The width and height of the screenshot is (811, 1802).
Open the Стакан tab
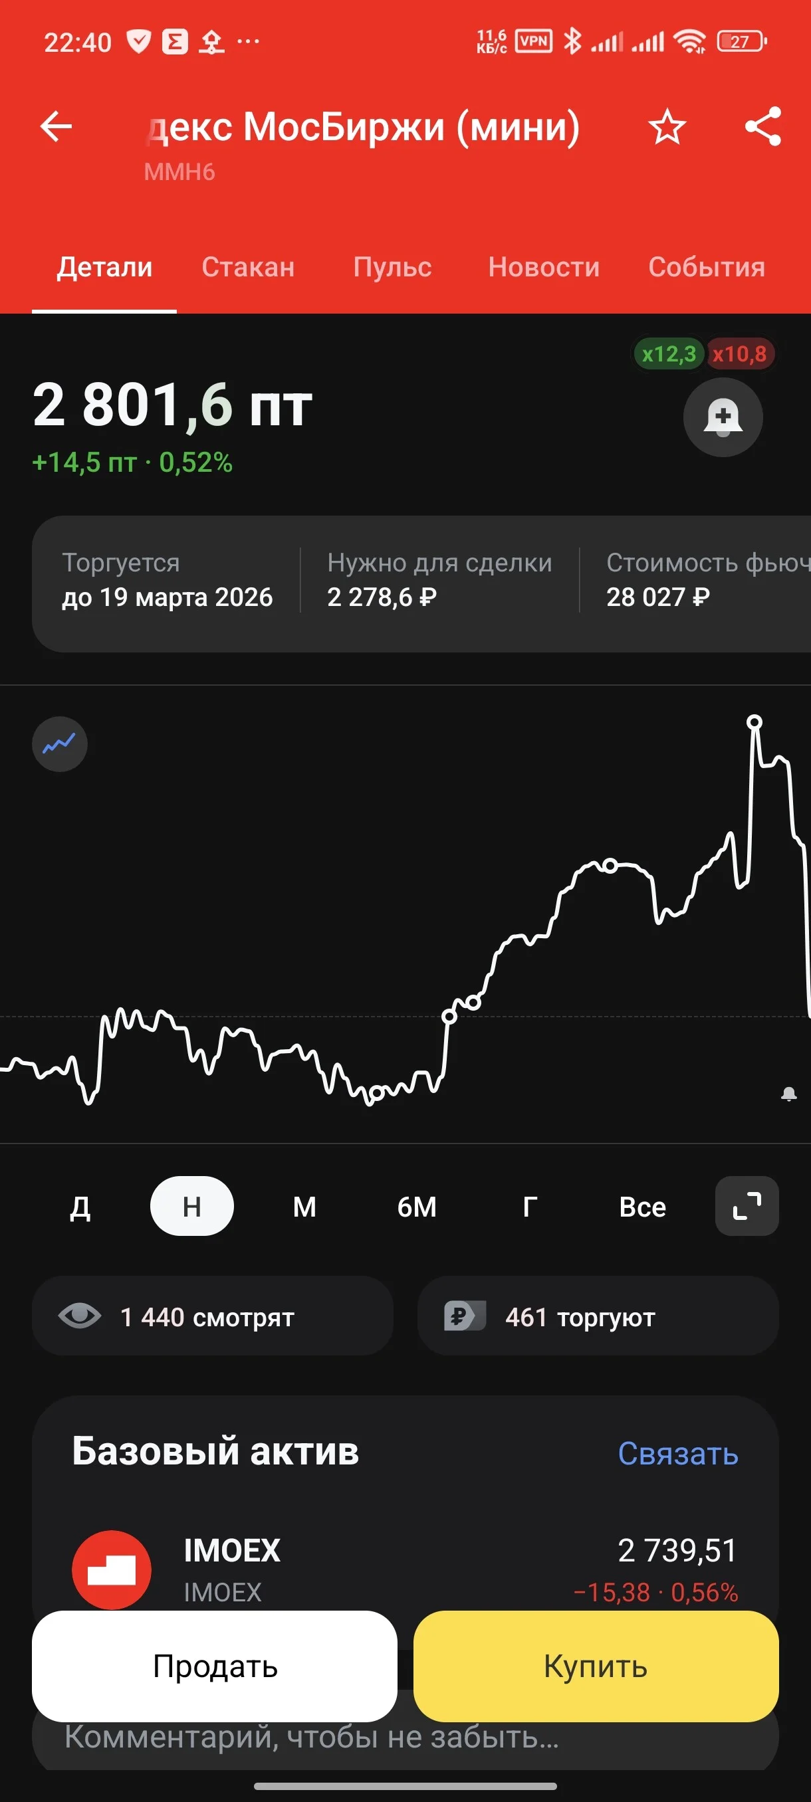pos(249,267)
